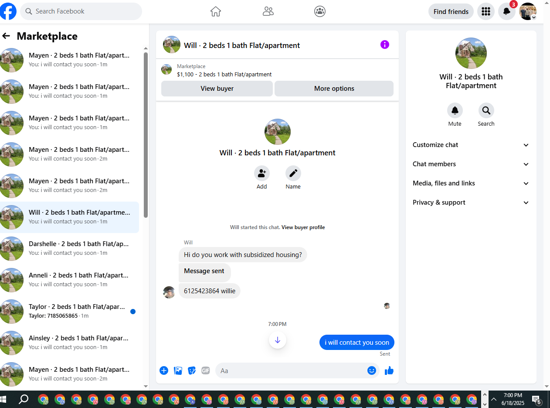The height and width of the screenshot is (408, 550).
Task: Open the View buyer profile link
Action: [303, 227]
